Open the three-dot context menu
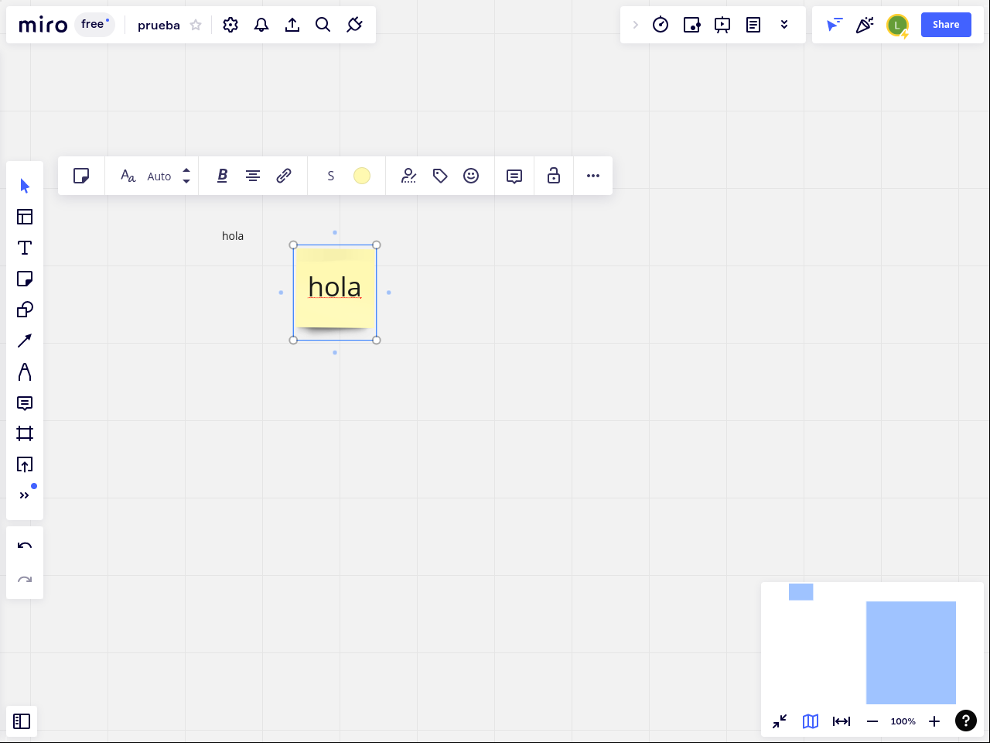990x743 pixels. [x=593, y=176]
